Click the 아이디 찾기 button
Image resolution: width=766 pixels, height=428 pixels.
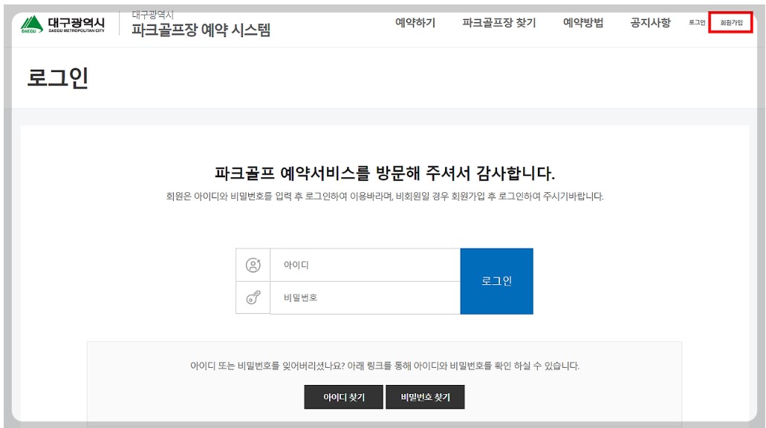pos(343,397)
